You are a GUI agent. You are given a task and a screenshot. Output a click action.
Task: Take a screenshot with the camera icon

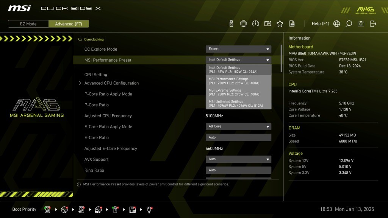click(361, 24)
